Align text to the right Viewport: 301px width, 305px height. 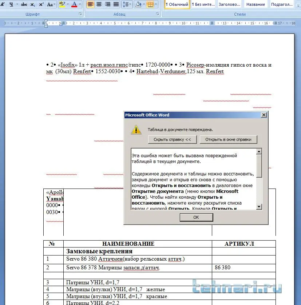point(107,4)
